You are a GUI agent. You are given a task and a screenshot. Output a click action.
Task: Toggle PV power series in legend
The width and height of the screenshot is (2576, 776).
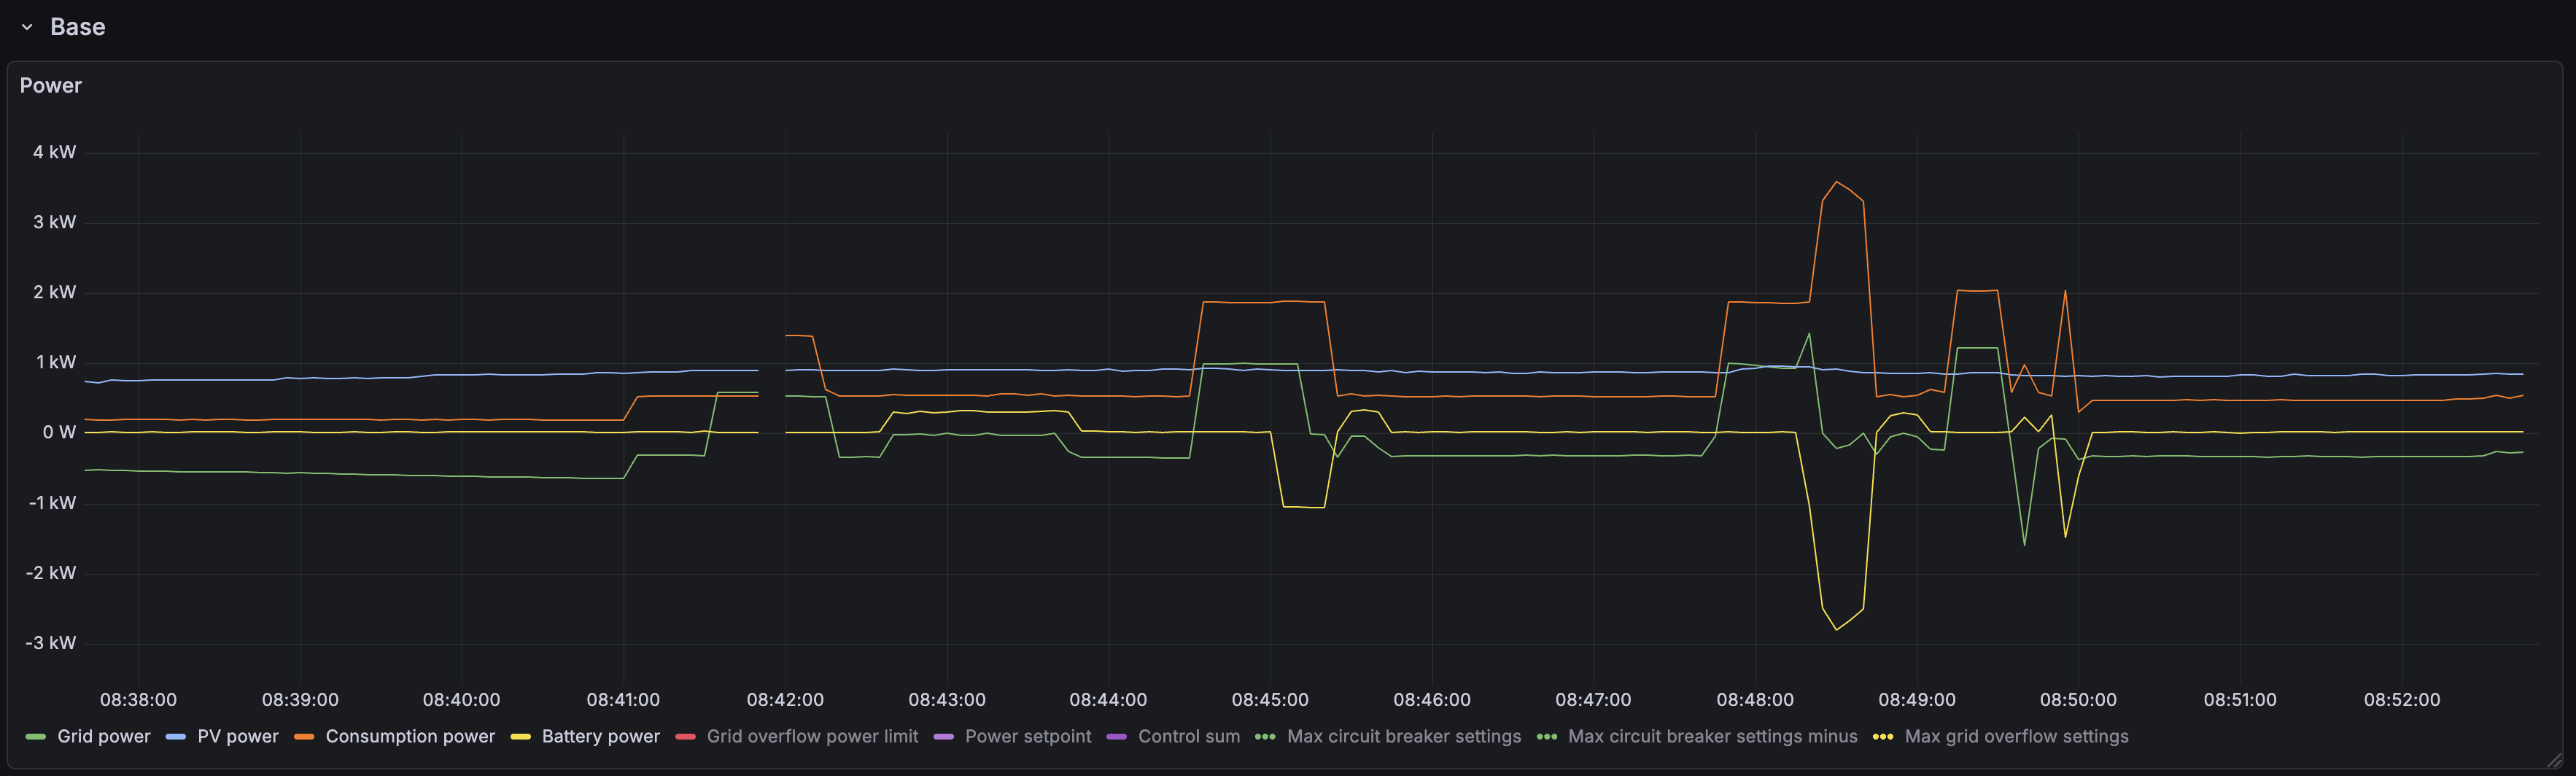pos(238,736)
